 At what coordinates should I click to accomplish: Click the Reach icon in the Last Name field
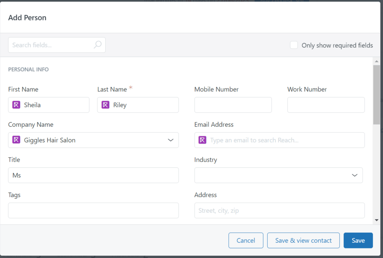point(106,105)
